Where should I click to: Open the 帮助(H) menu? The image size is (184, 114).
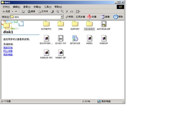(x=58, y=7)
